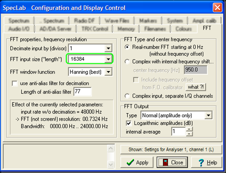Open the second '.. Spectrum' tab

coord(52,21)
